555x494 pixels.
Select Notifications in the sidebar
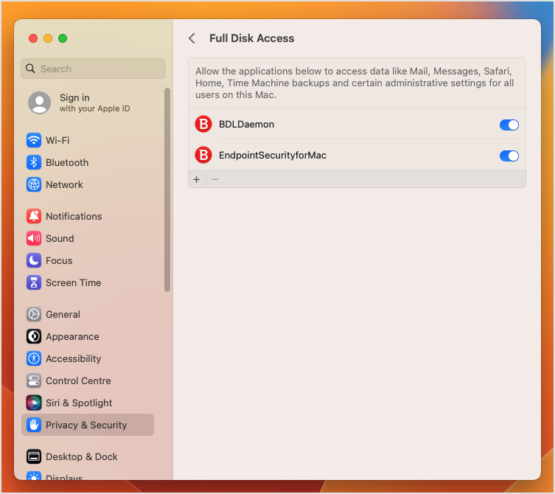pyautogui.click(x=74, y=216)
